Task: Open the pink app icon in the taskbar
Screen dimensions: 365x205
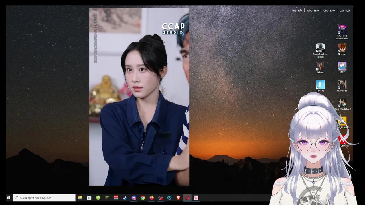Action: coord(196,198)
